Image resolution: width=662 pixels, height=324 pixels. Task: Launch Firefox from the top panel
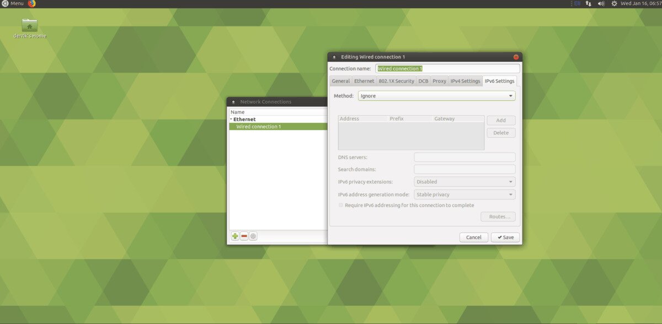click(31, 4)
